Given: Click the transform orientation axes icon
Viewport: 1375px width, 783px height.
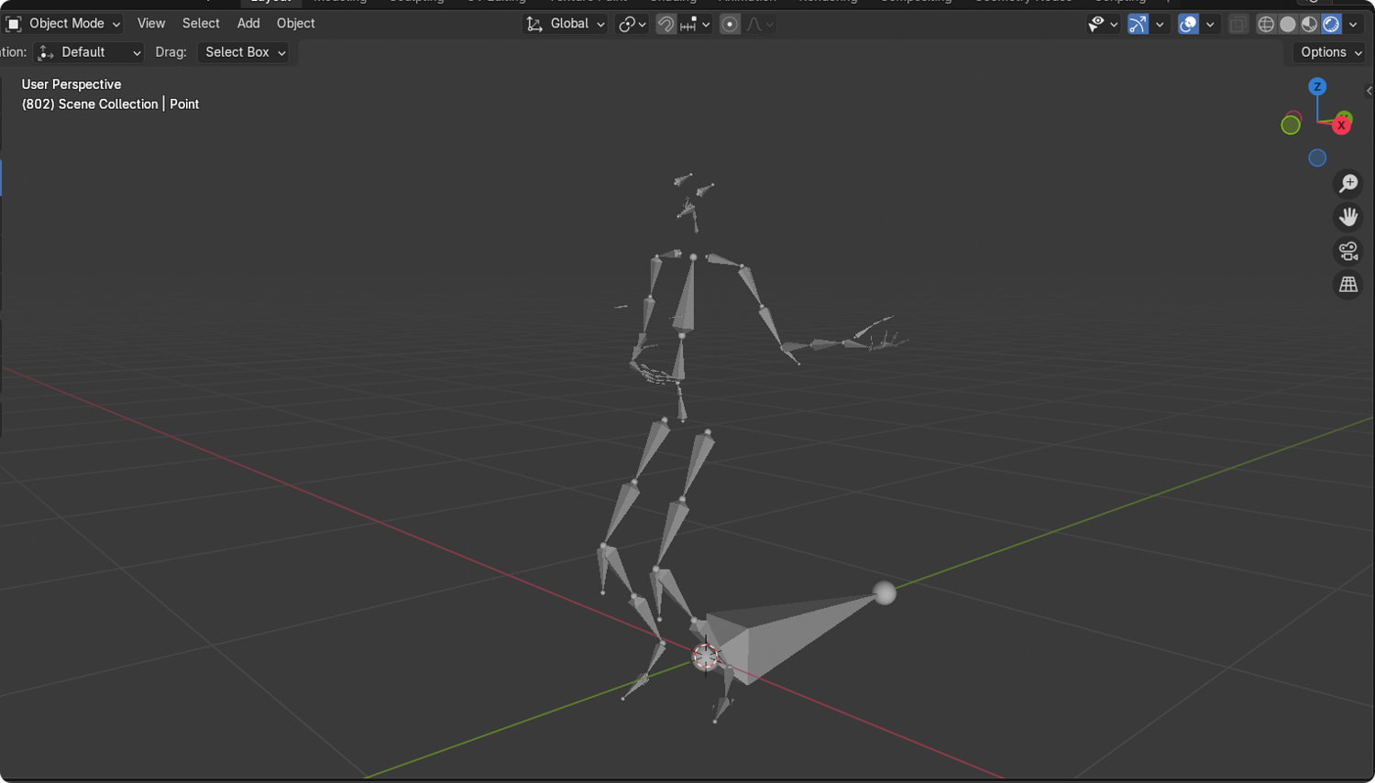Looking at the screenshot, I should click(x=534, y=24).
